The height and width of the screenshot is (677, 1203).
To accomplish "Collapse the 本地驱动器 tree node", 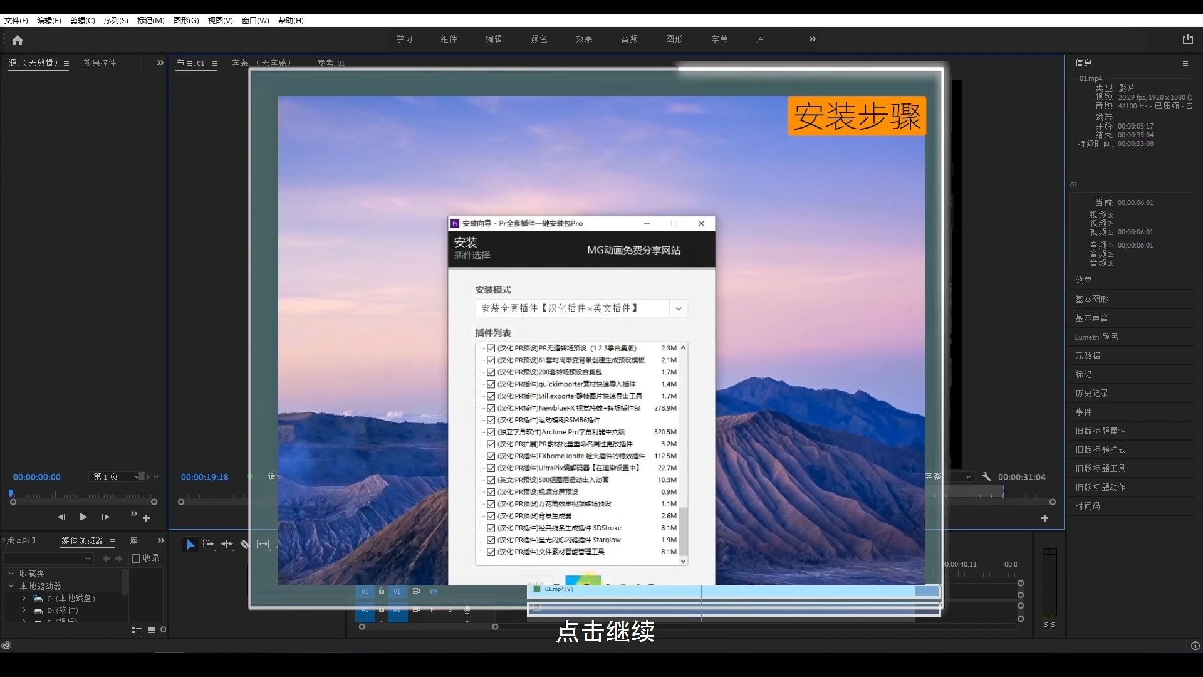I will [x=11, y=586].
